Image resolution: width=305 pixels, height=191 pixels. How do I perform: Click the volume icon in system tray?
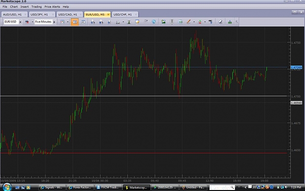[286, 187]
